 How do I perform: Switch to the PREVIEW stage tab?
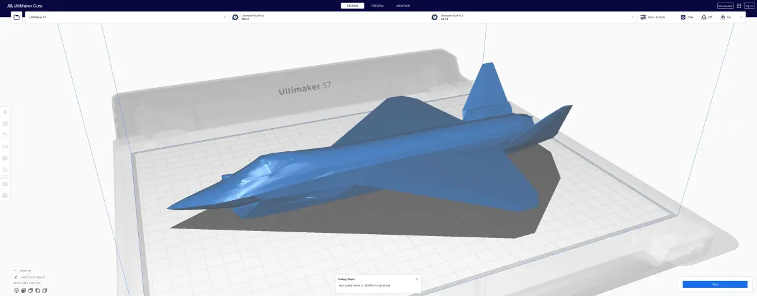click(x=377, y=5)
